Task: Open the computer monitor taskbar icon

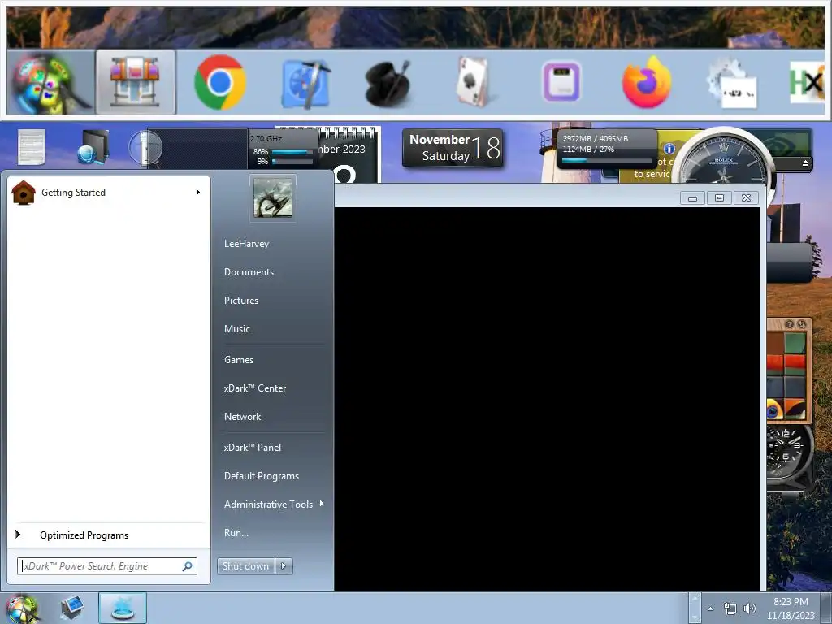Action: (x=71, y=609)
